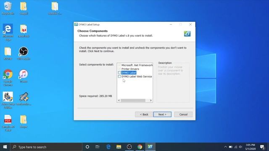Click the components list horizontal scrollbar
This screenshot has width=269, height=151.
click(133, 101)
